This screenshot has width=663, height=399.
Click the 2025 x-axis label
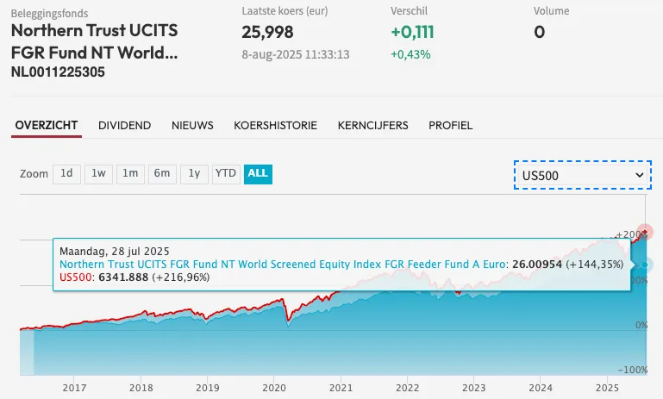pyautogui.click(x=607, y=388)
